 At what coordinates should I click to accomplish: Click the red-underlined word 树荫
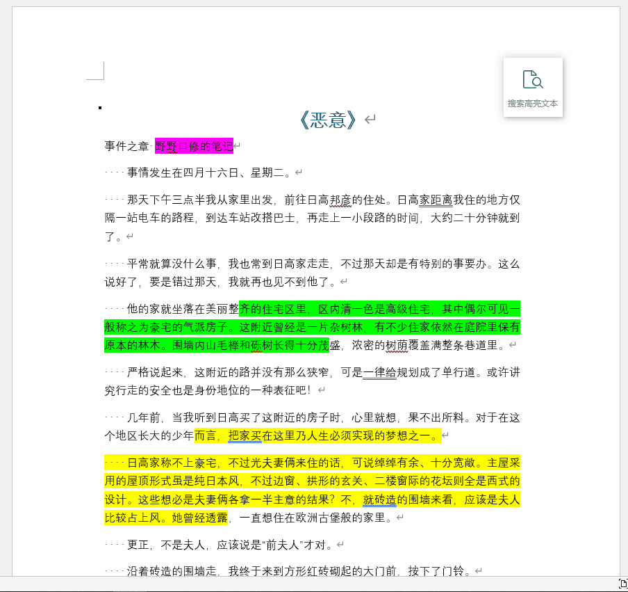(397, 345)
